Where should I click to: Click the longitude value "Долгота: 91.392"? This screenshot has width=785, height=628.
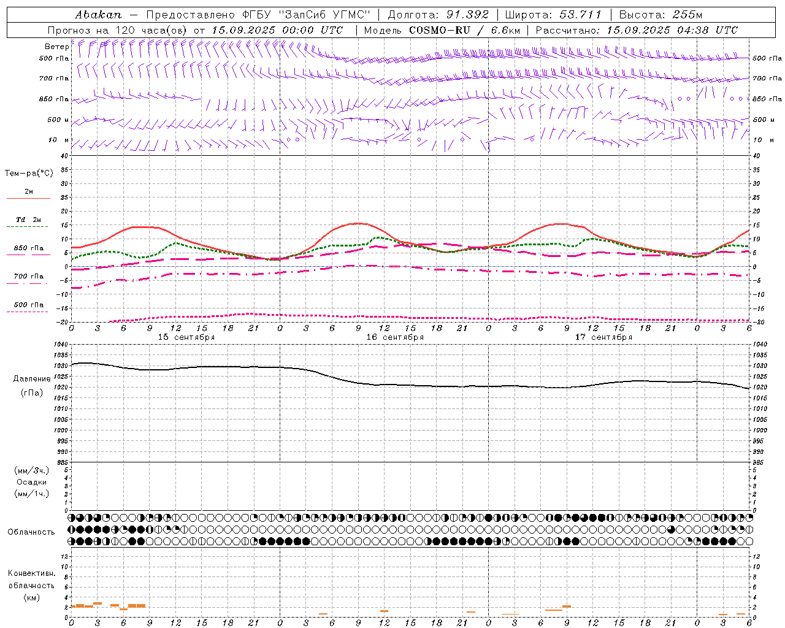(x=438, y=15)
